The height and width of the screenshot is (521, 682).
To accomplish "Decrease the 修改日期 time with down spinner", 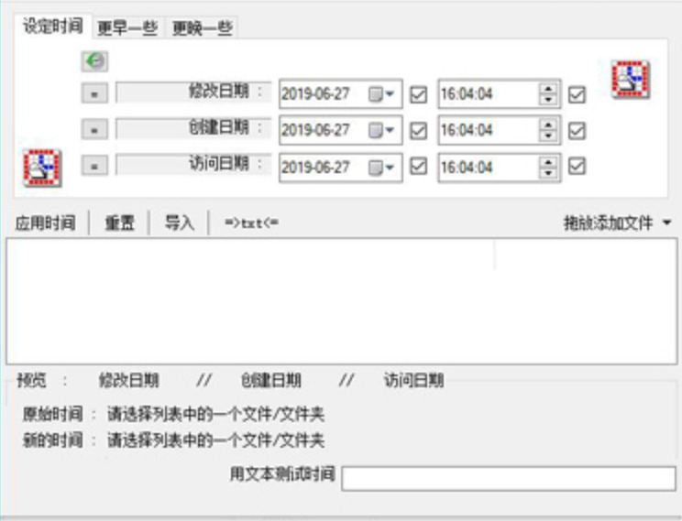I will point(548,100).
